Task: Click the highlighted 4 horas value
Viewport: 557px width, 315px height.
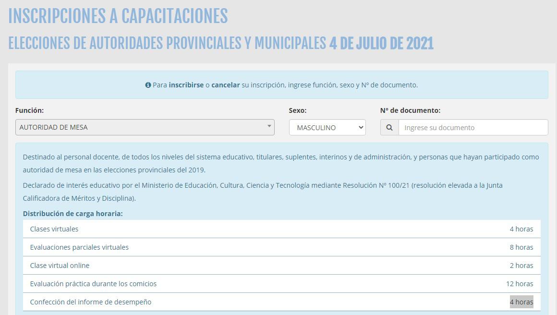Action: tap(521, 302)
